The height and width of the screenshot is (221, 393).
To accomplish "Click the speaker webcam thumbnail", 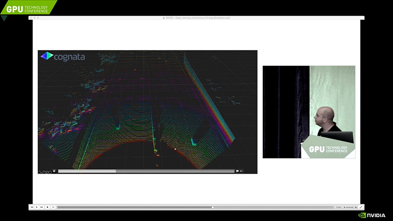I will point(309,112).
